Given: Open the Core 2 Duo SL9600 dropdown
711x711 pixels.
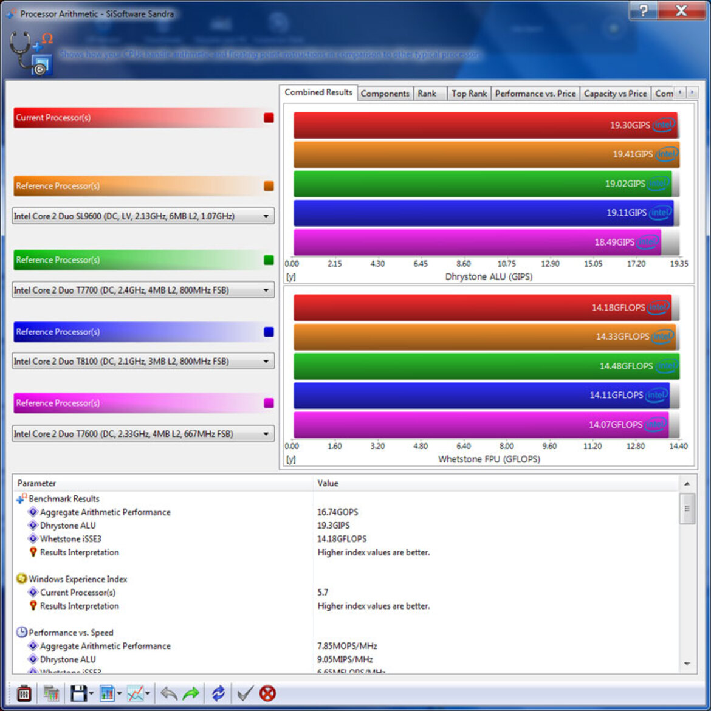Looking at the screenshot, I should click(143, 216).
